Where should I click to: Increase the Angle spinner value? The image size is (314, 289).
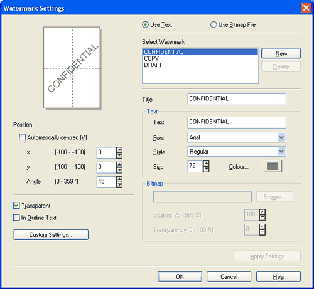coord(119,179)
